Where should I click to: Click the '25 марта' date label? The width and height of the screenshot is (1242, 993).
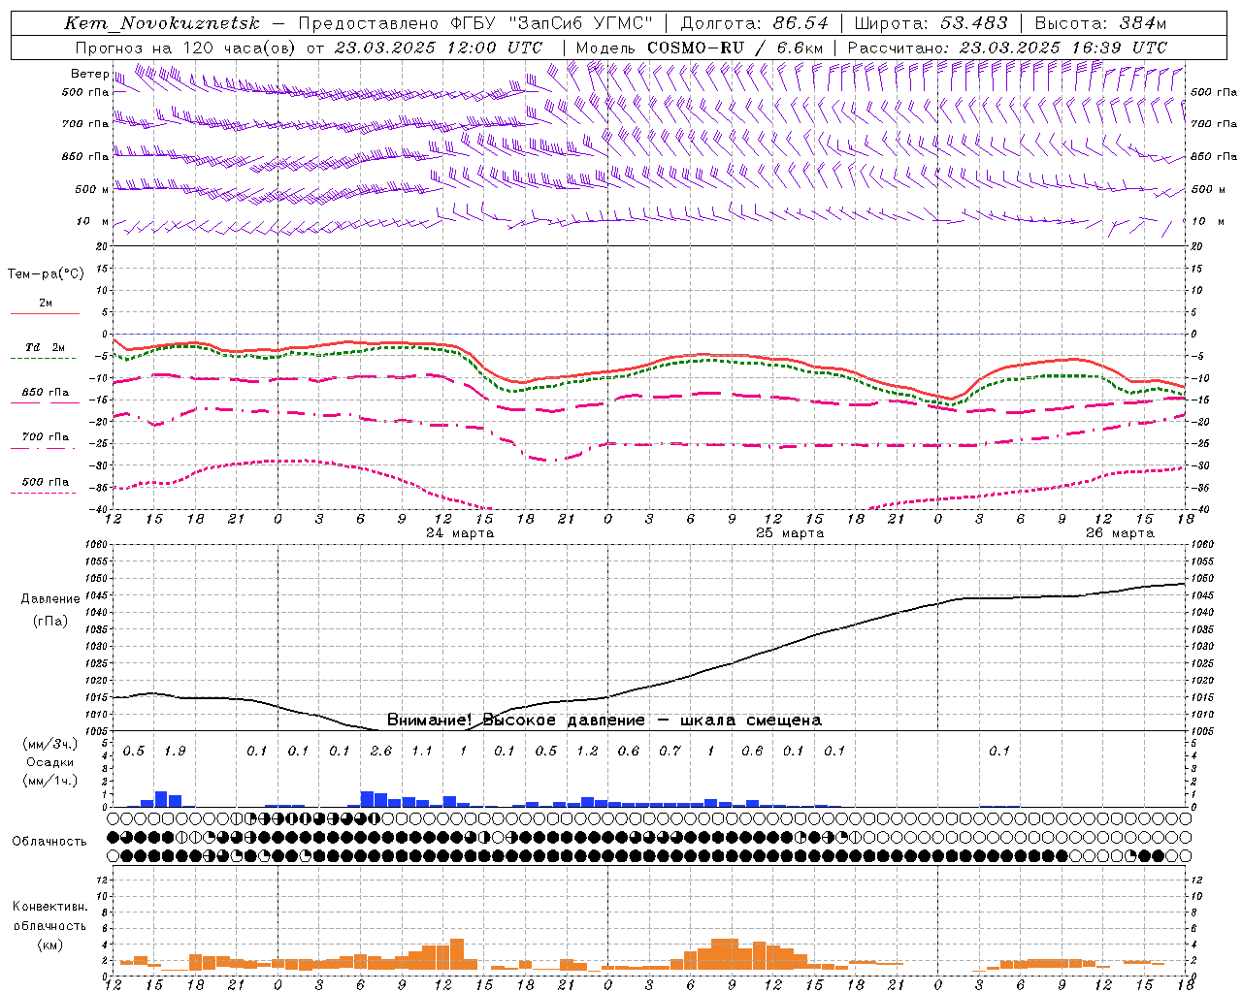click(790, 533)
